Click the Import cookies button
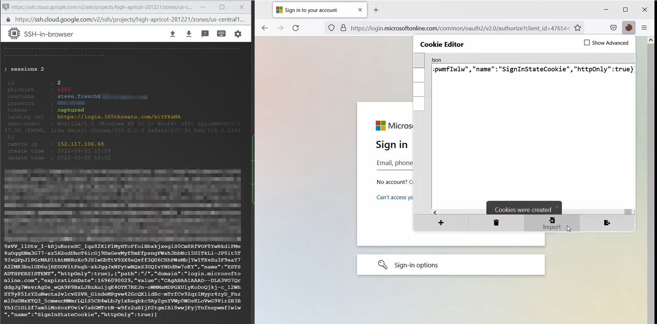The width and height of the screenshot is (657, 324). [552, 223]
